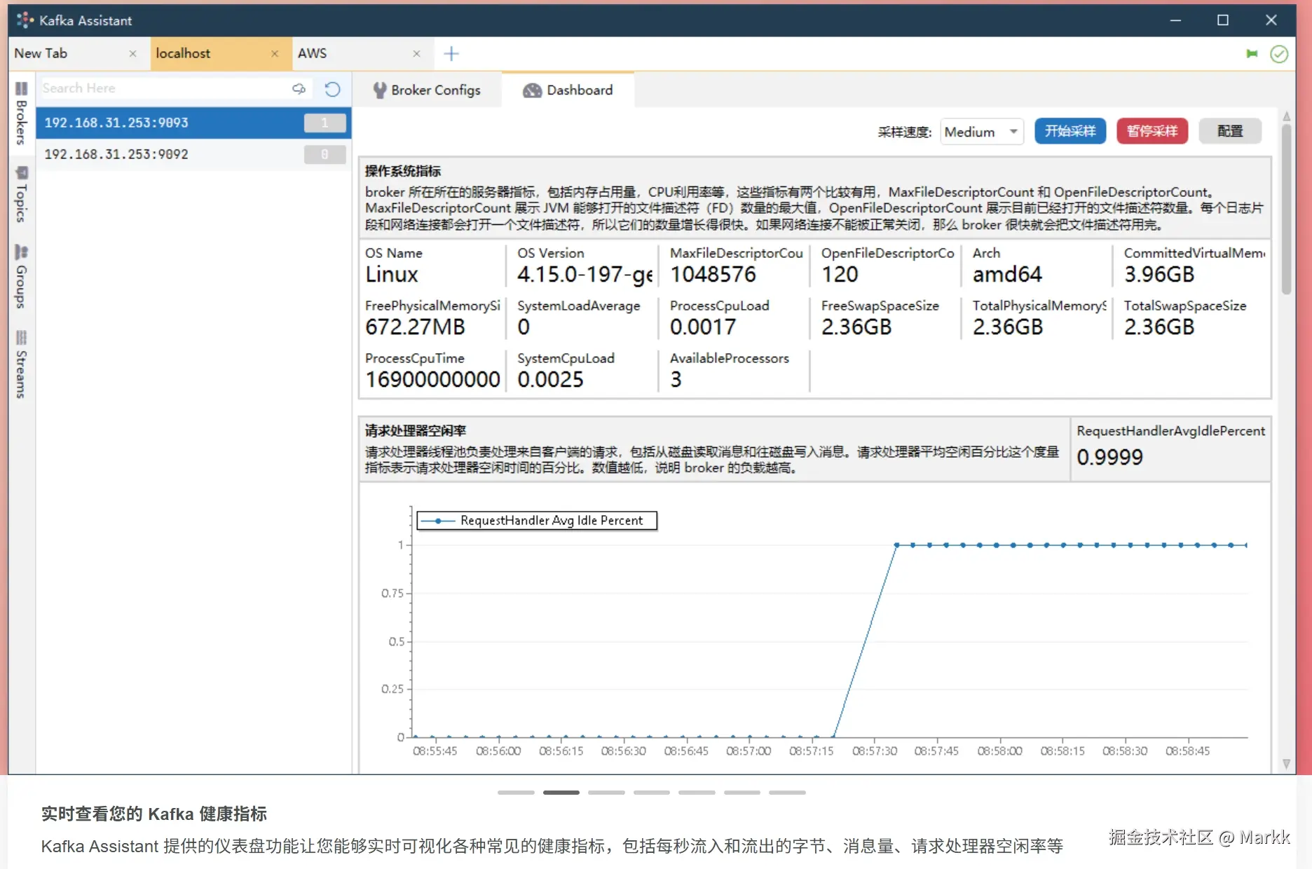
Task: Click the 开始采样 start sampling button
Action: (x=1070, y=132)
